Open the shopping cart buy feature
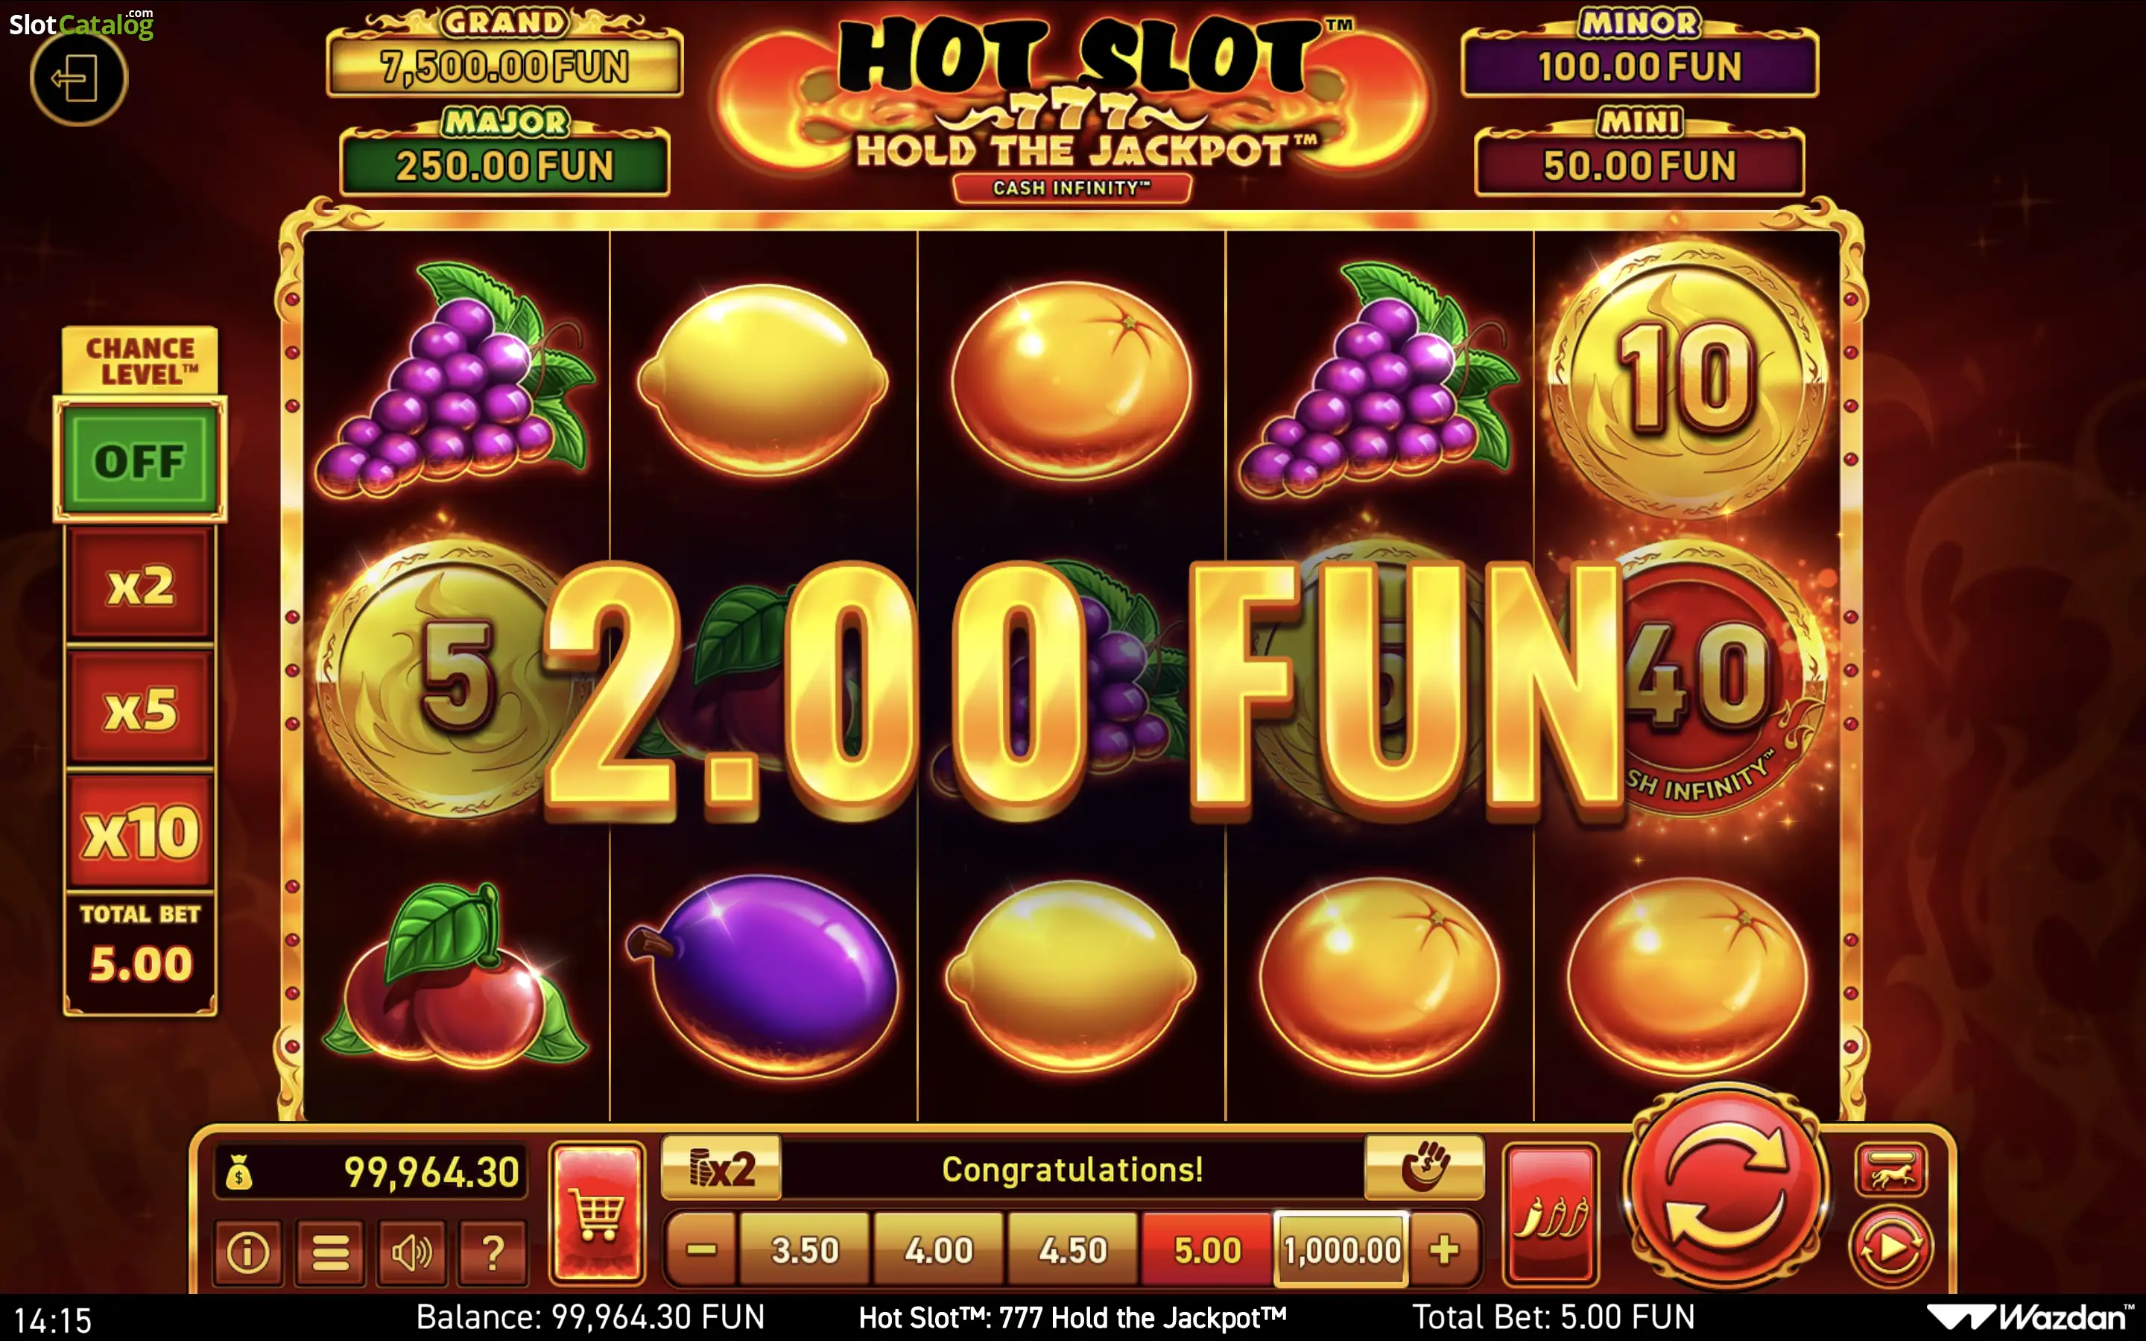 click(x=597, y=1212)
